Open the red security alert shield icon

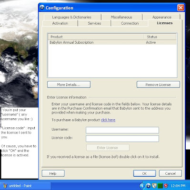(166, 186)
